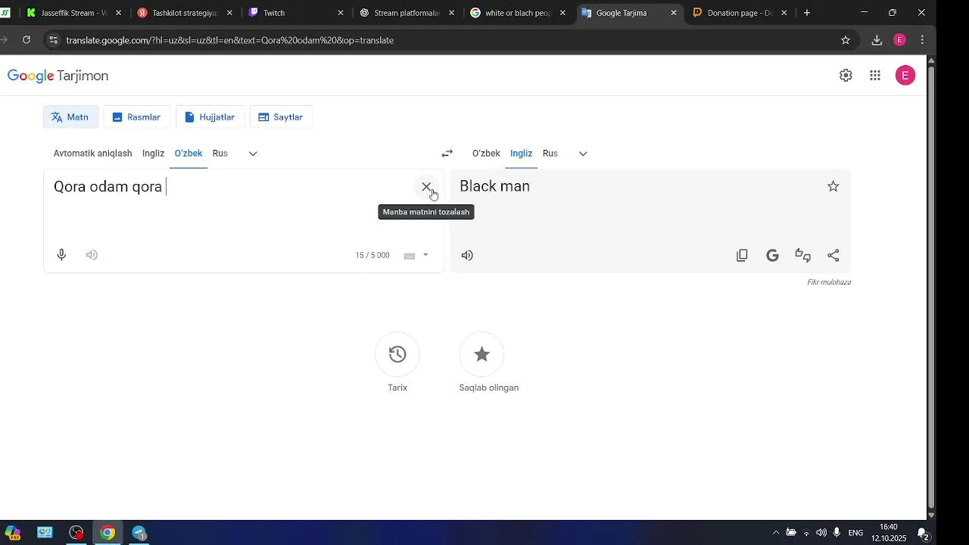This screenshot has height=545, width=969.
Task: View site information icon in address bar
Action: tap(52, 40)
